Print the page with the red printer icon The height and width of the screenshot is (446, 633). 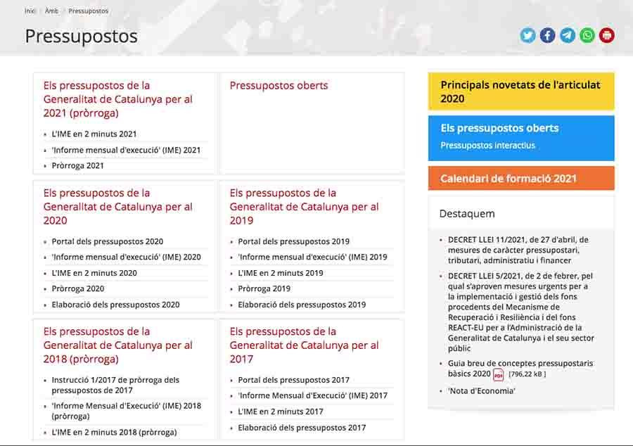(x=606, y=34)
